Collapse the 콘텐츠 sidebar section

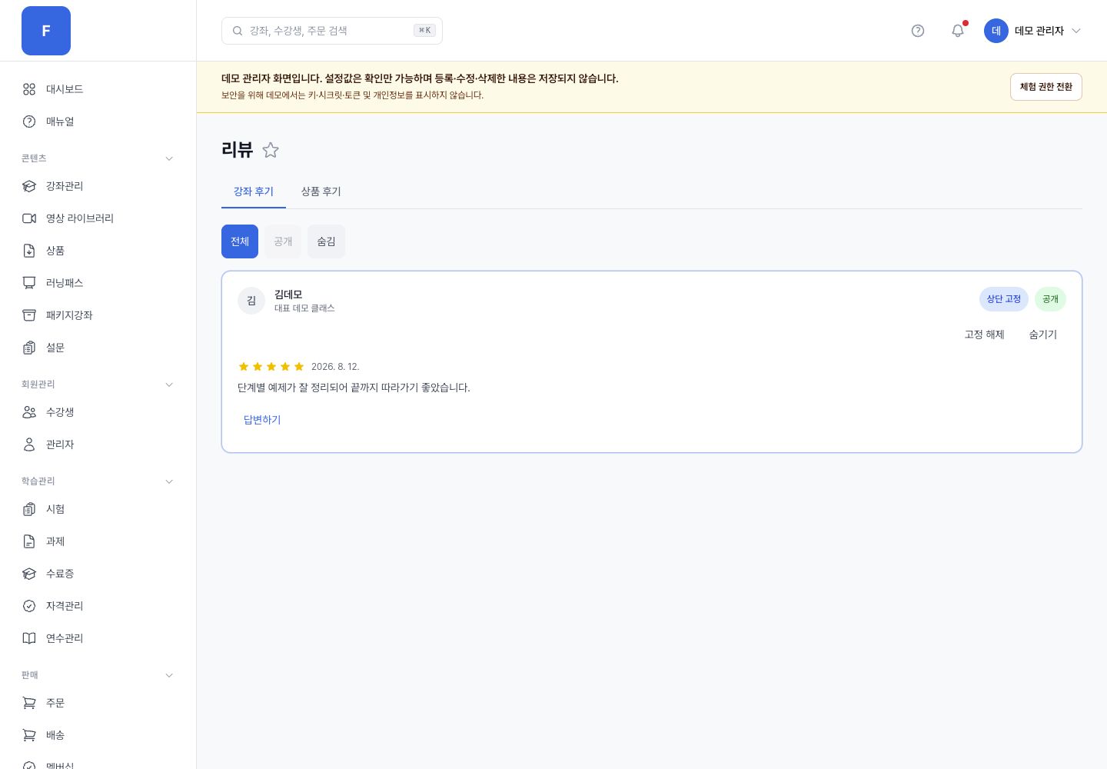(x=169, y=158)
